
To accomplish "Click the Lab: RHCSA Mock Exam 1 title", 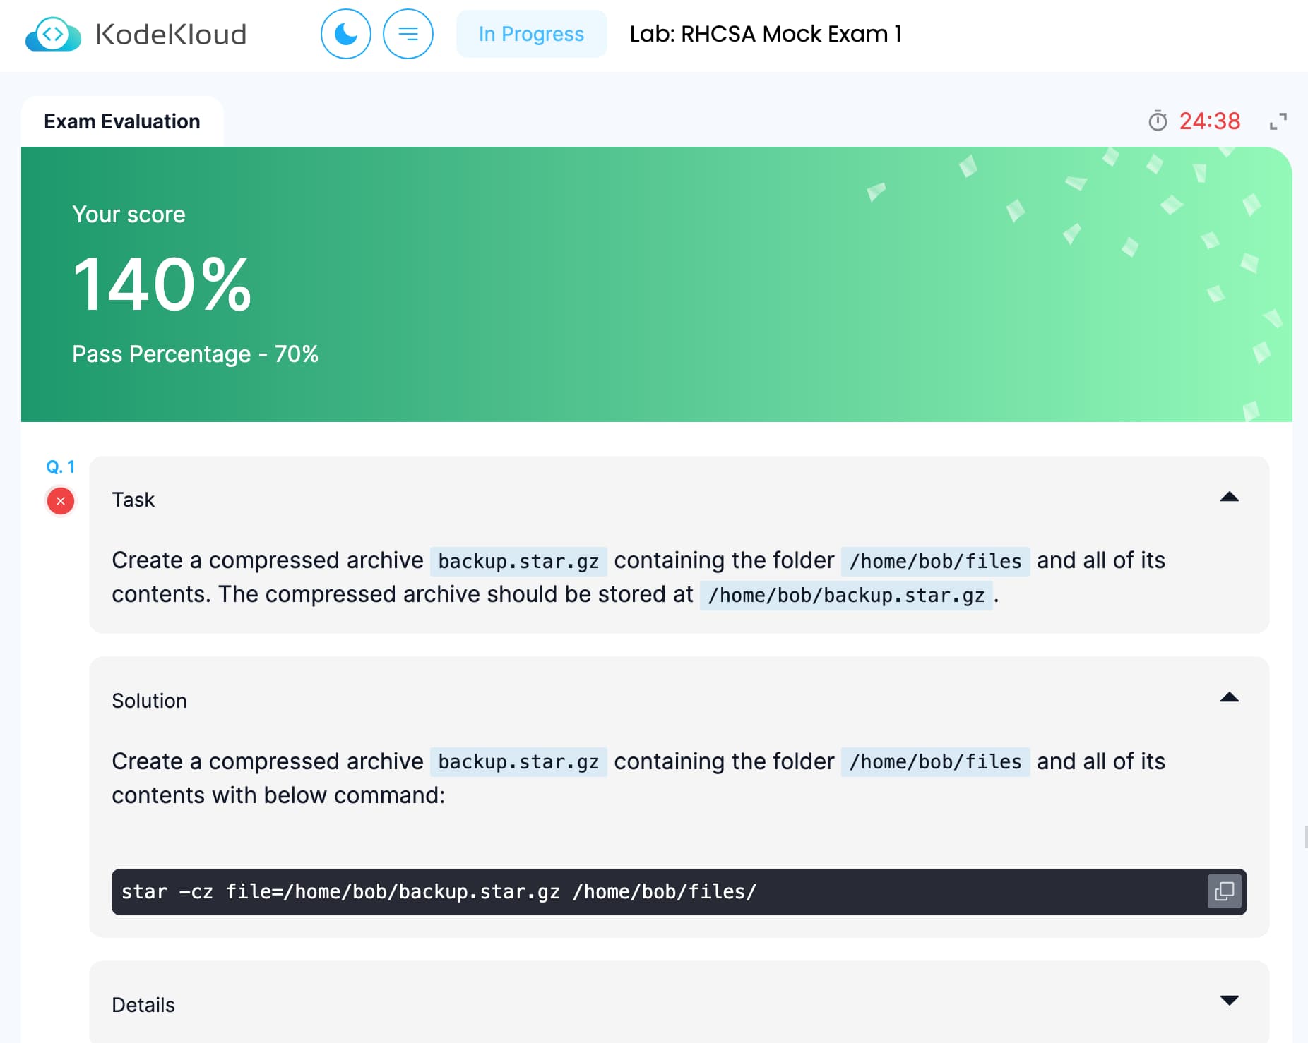I will pos(766,34).
